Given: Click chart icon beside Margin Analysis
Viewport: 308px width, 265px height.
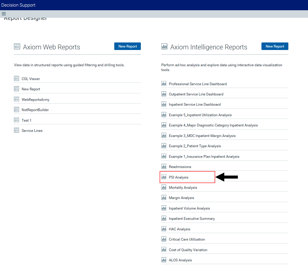Looking at the screenshot, I should click(x=164, y=198).
